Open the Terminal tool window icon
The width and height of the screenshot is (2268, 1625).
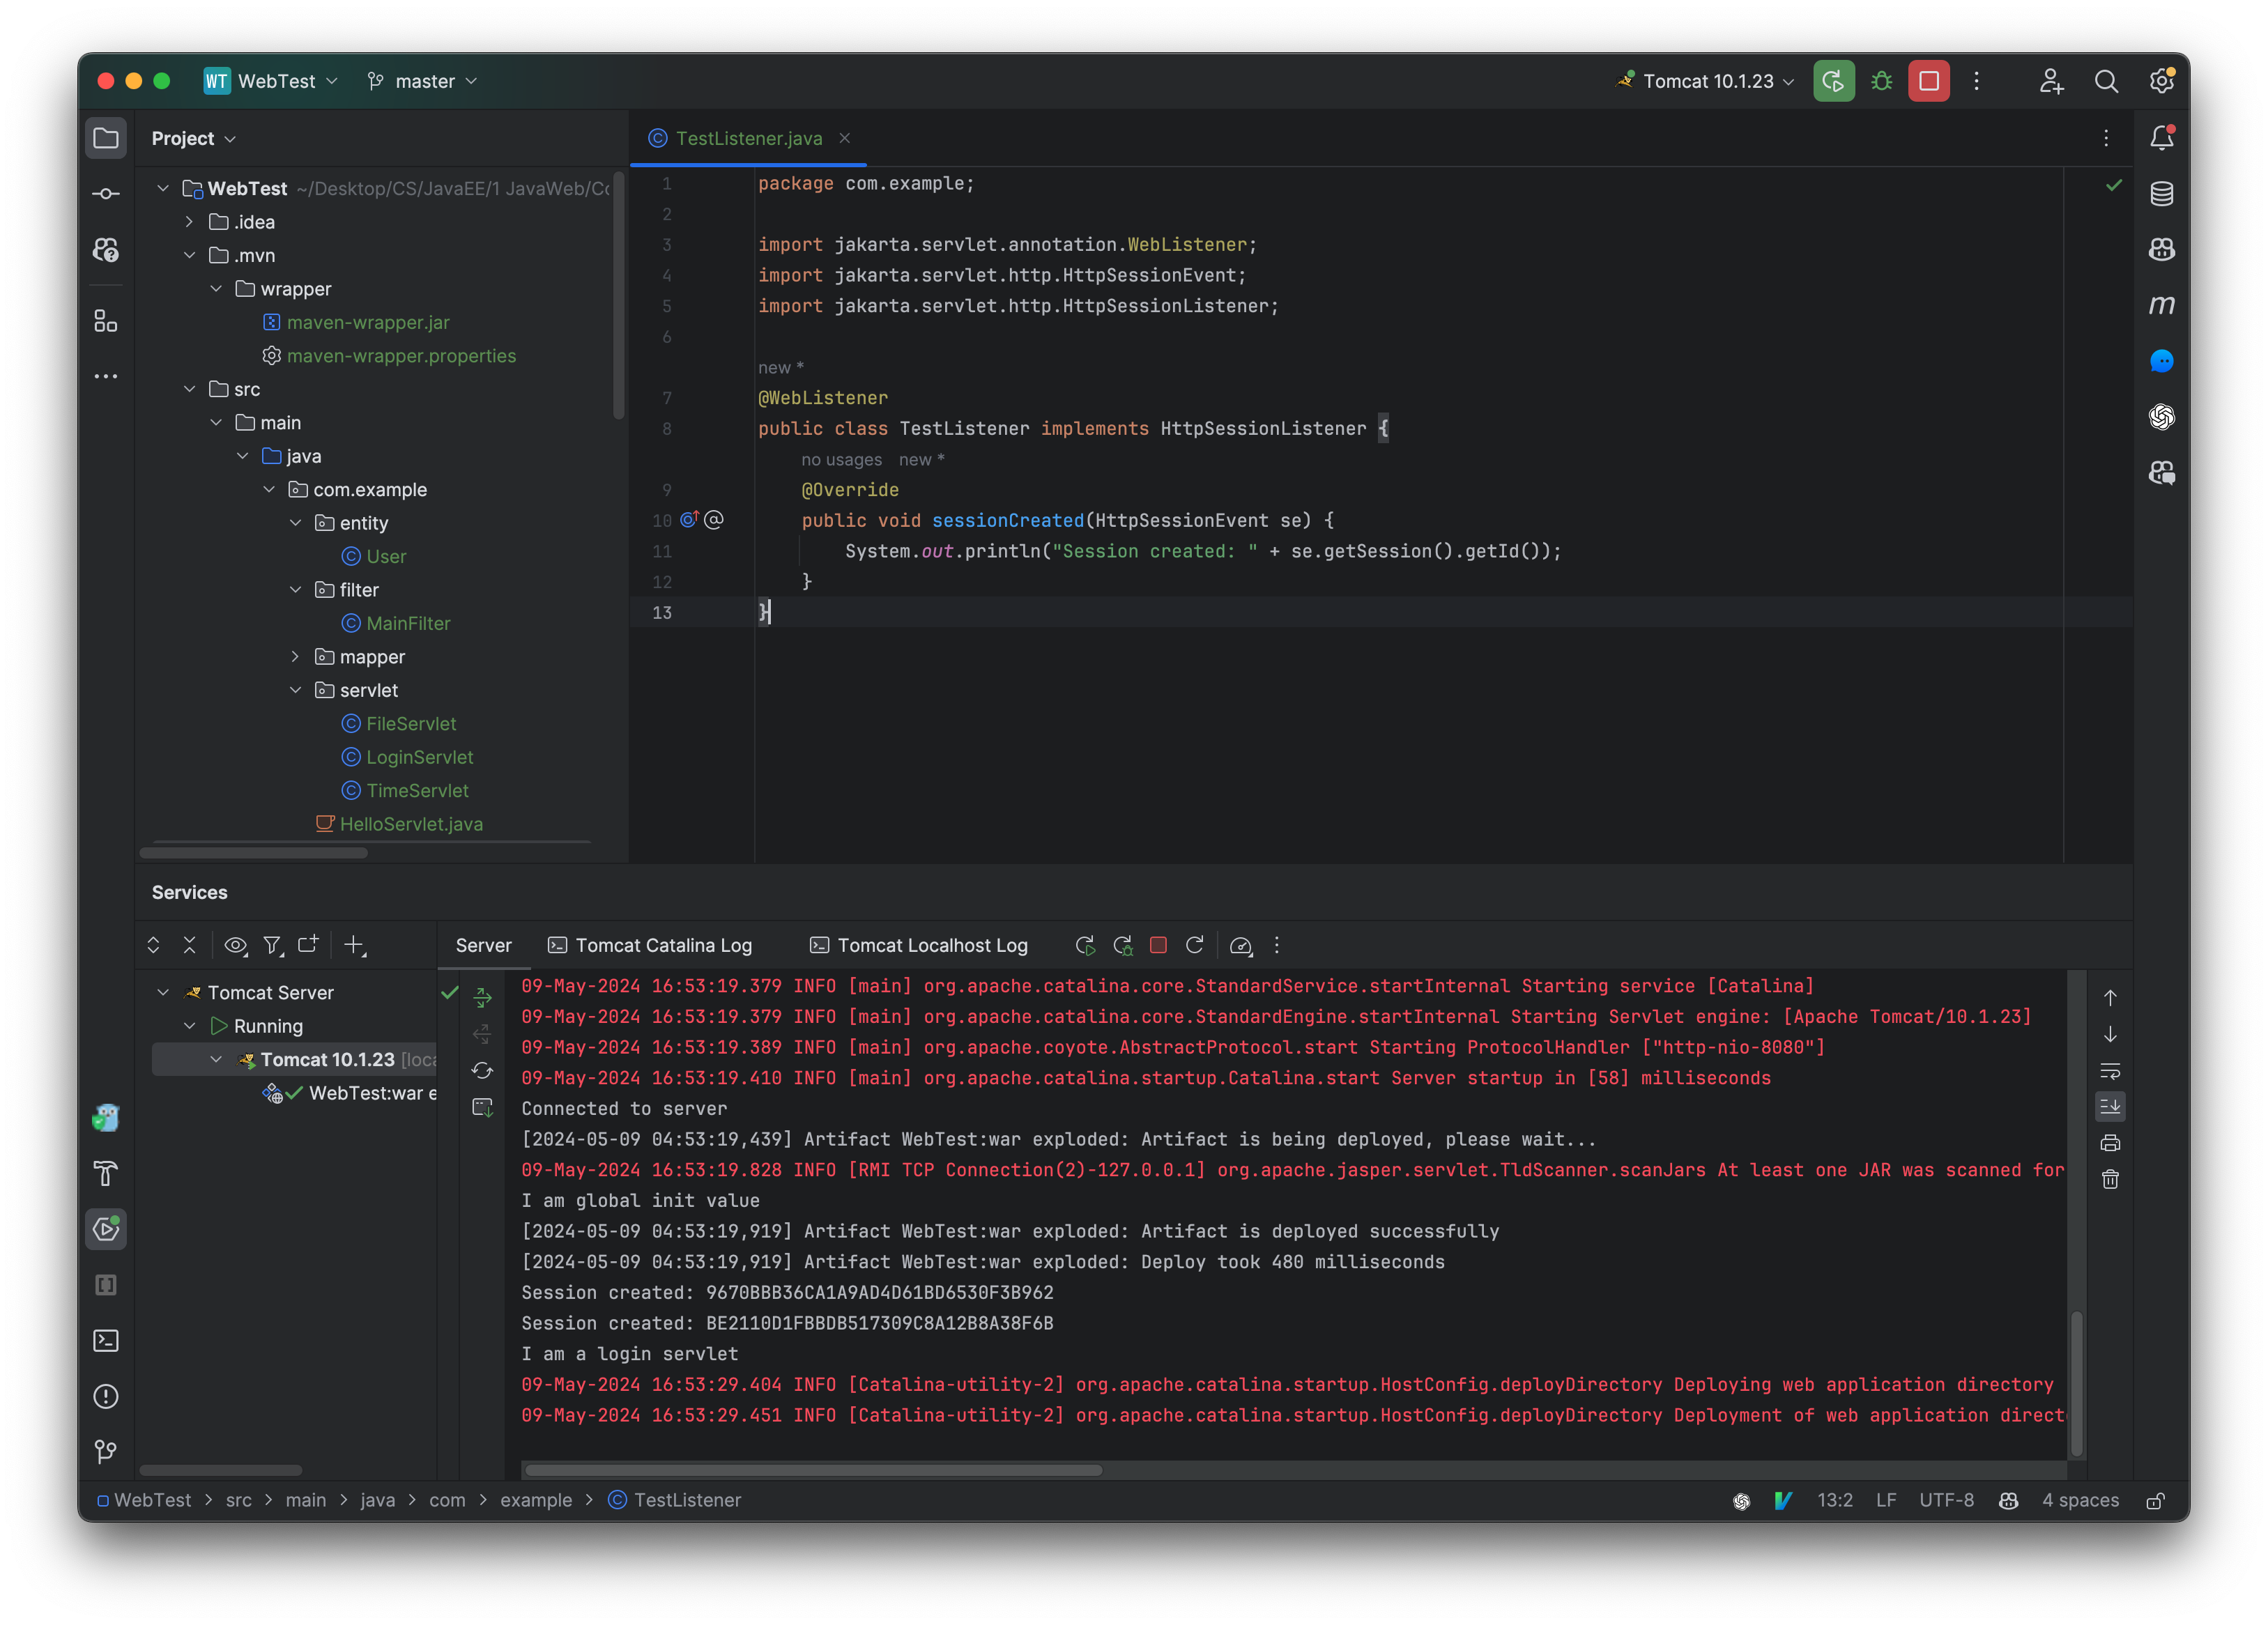click(x=105, y=1341)
